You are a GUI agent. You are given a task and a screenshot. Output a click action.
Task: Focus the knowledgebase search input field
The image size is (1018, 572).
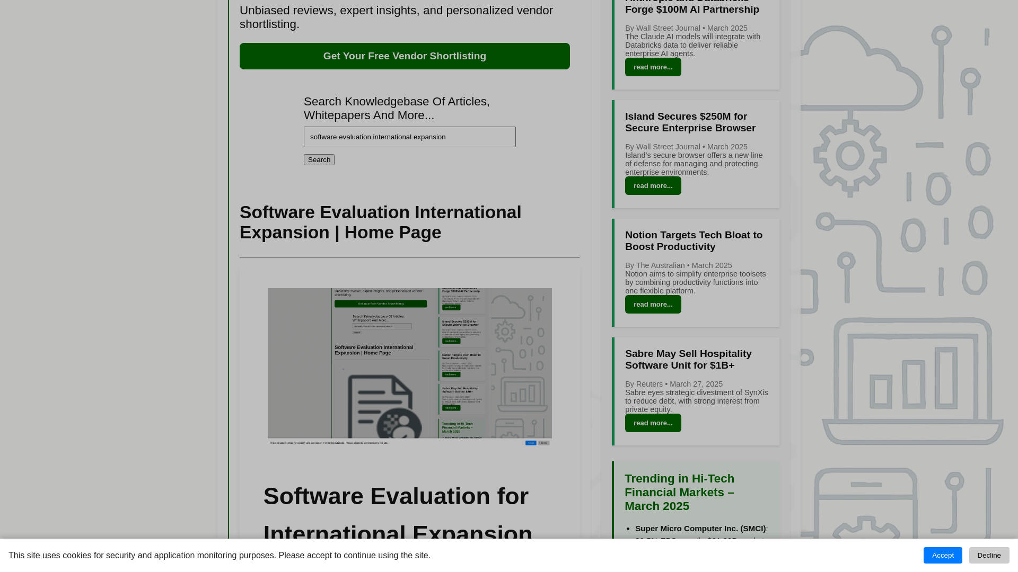(409, 137)
